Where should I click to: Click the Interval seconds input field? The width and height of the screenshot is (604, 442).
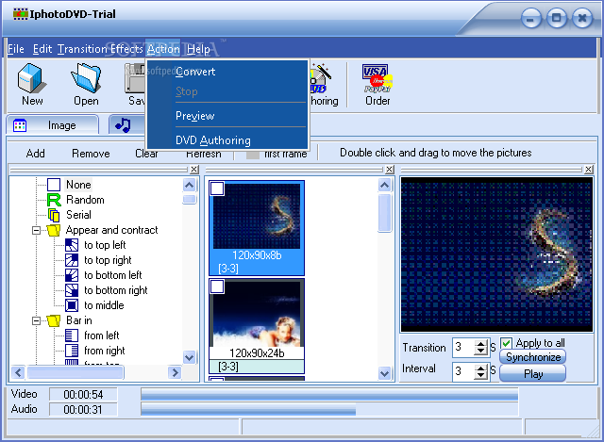(463, 371)
